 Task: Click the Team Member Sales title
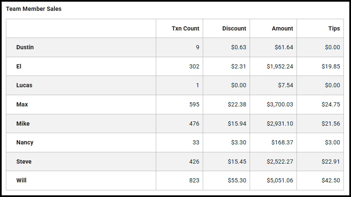[x=34, y=9]
